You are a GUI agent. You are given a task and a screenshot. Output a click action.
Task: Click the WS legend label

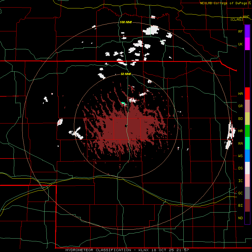[240, 156]
